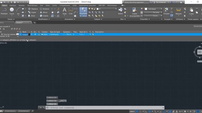The width and height of the screenshot is (202, 113).
Task: Toggle the light bulb on/off for Calque1
Action: click(32, 34)
